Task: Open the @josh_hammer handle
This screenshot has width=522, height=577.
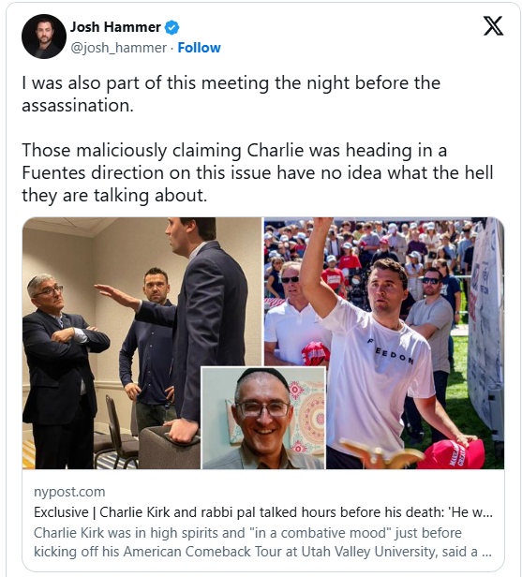Action: point(118,48)
